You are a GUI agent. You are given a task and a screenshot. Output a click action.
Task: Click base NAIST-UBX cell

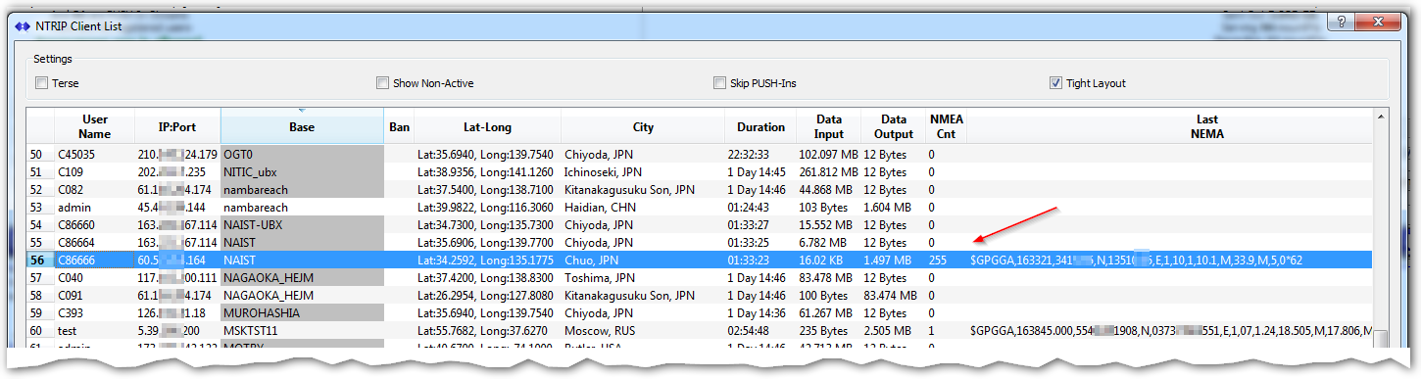click(302, 224)
